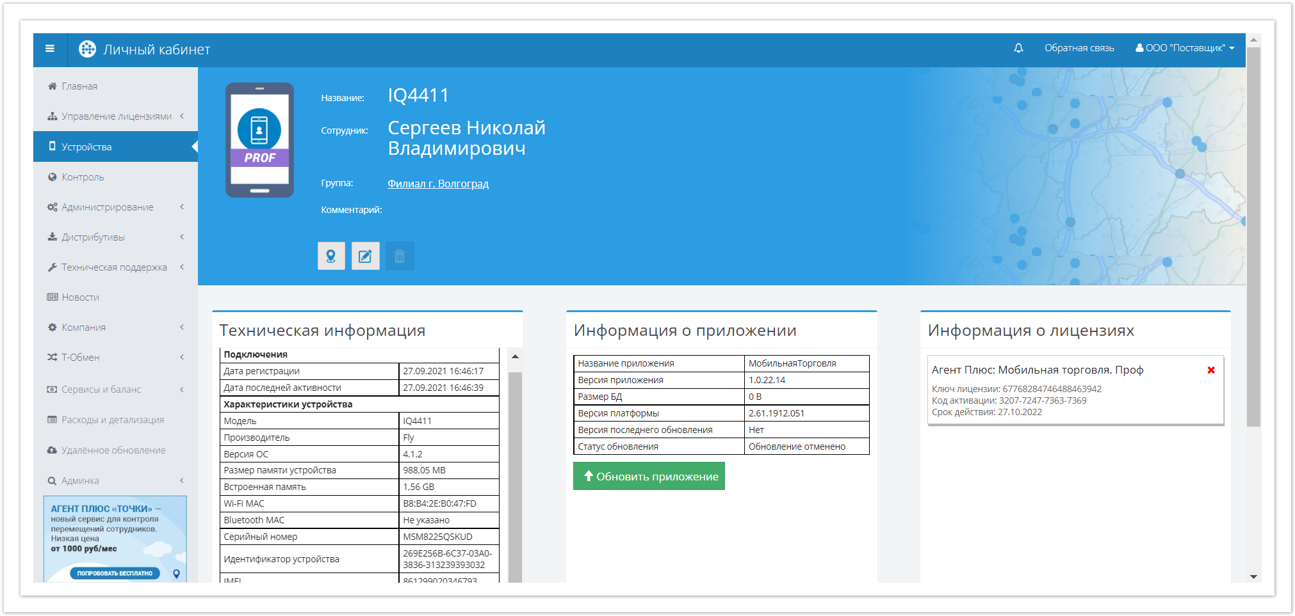Screen dimensions: 1295x616
Task: Click the edit device pencil icon
Action: [x=365, y=256]
